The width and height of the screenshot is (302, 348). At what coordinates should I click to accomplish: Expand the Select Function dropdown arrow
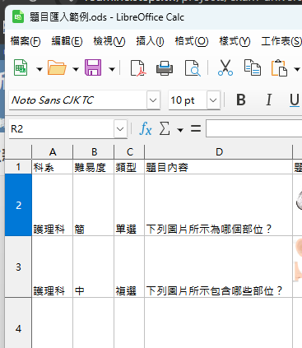(180, 130)
